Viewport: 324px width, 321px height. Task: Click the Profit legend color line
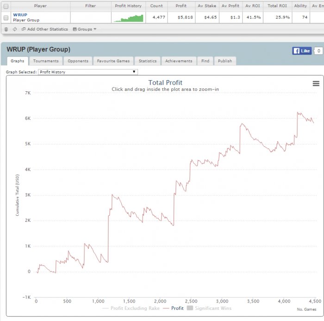click(166, 308)
